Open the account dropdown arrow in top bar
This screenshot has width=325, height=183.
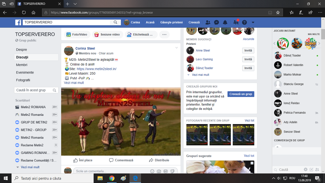253,23
